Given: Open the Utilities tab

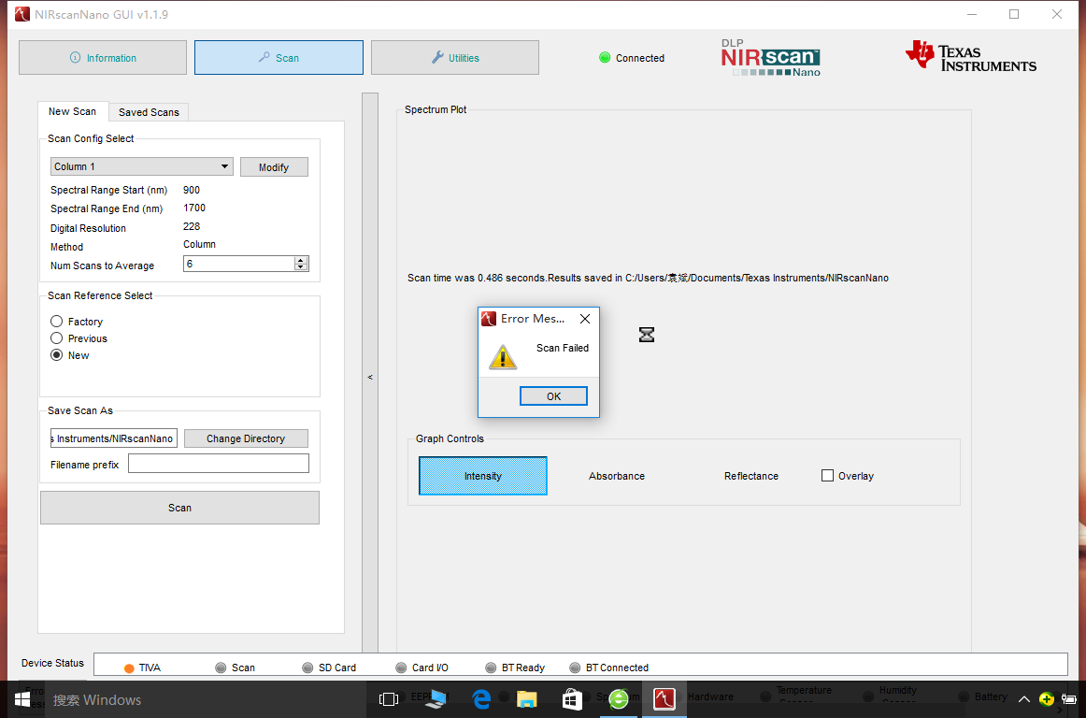Looking at the screenshot, I should click(x=455, y=58).
